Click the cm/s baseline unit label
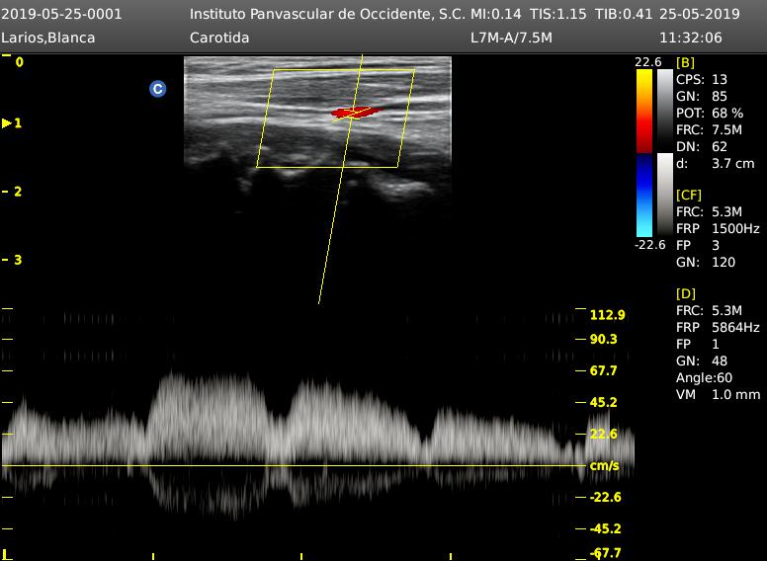Screen dimensions: 767x561 (605, 466)
